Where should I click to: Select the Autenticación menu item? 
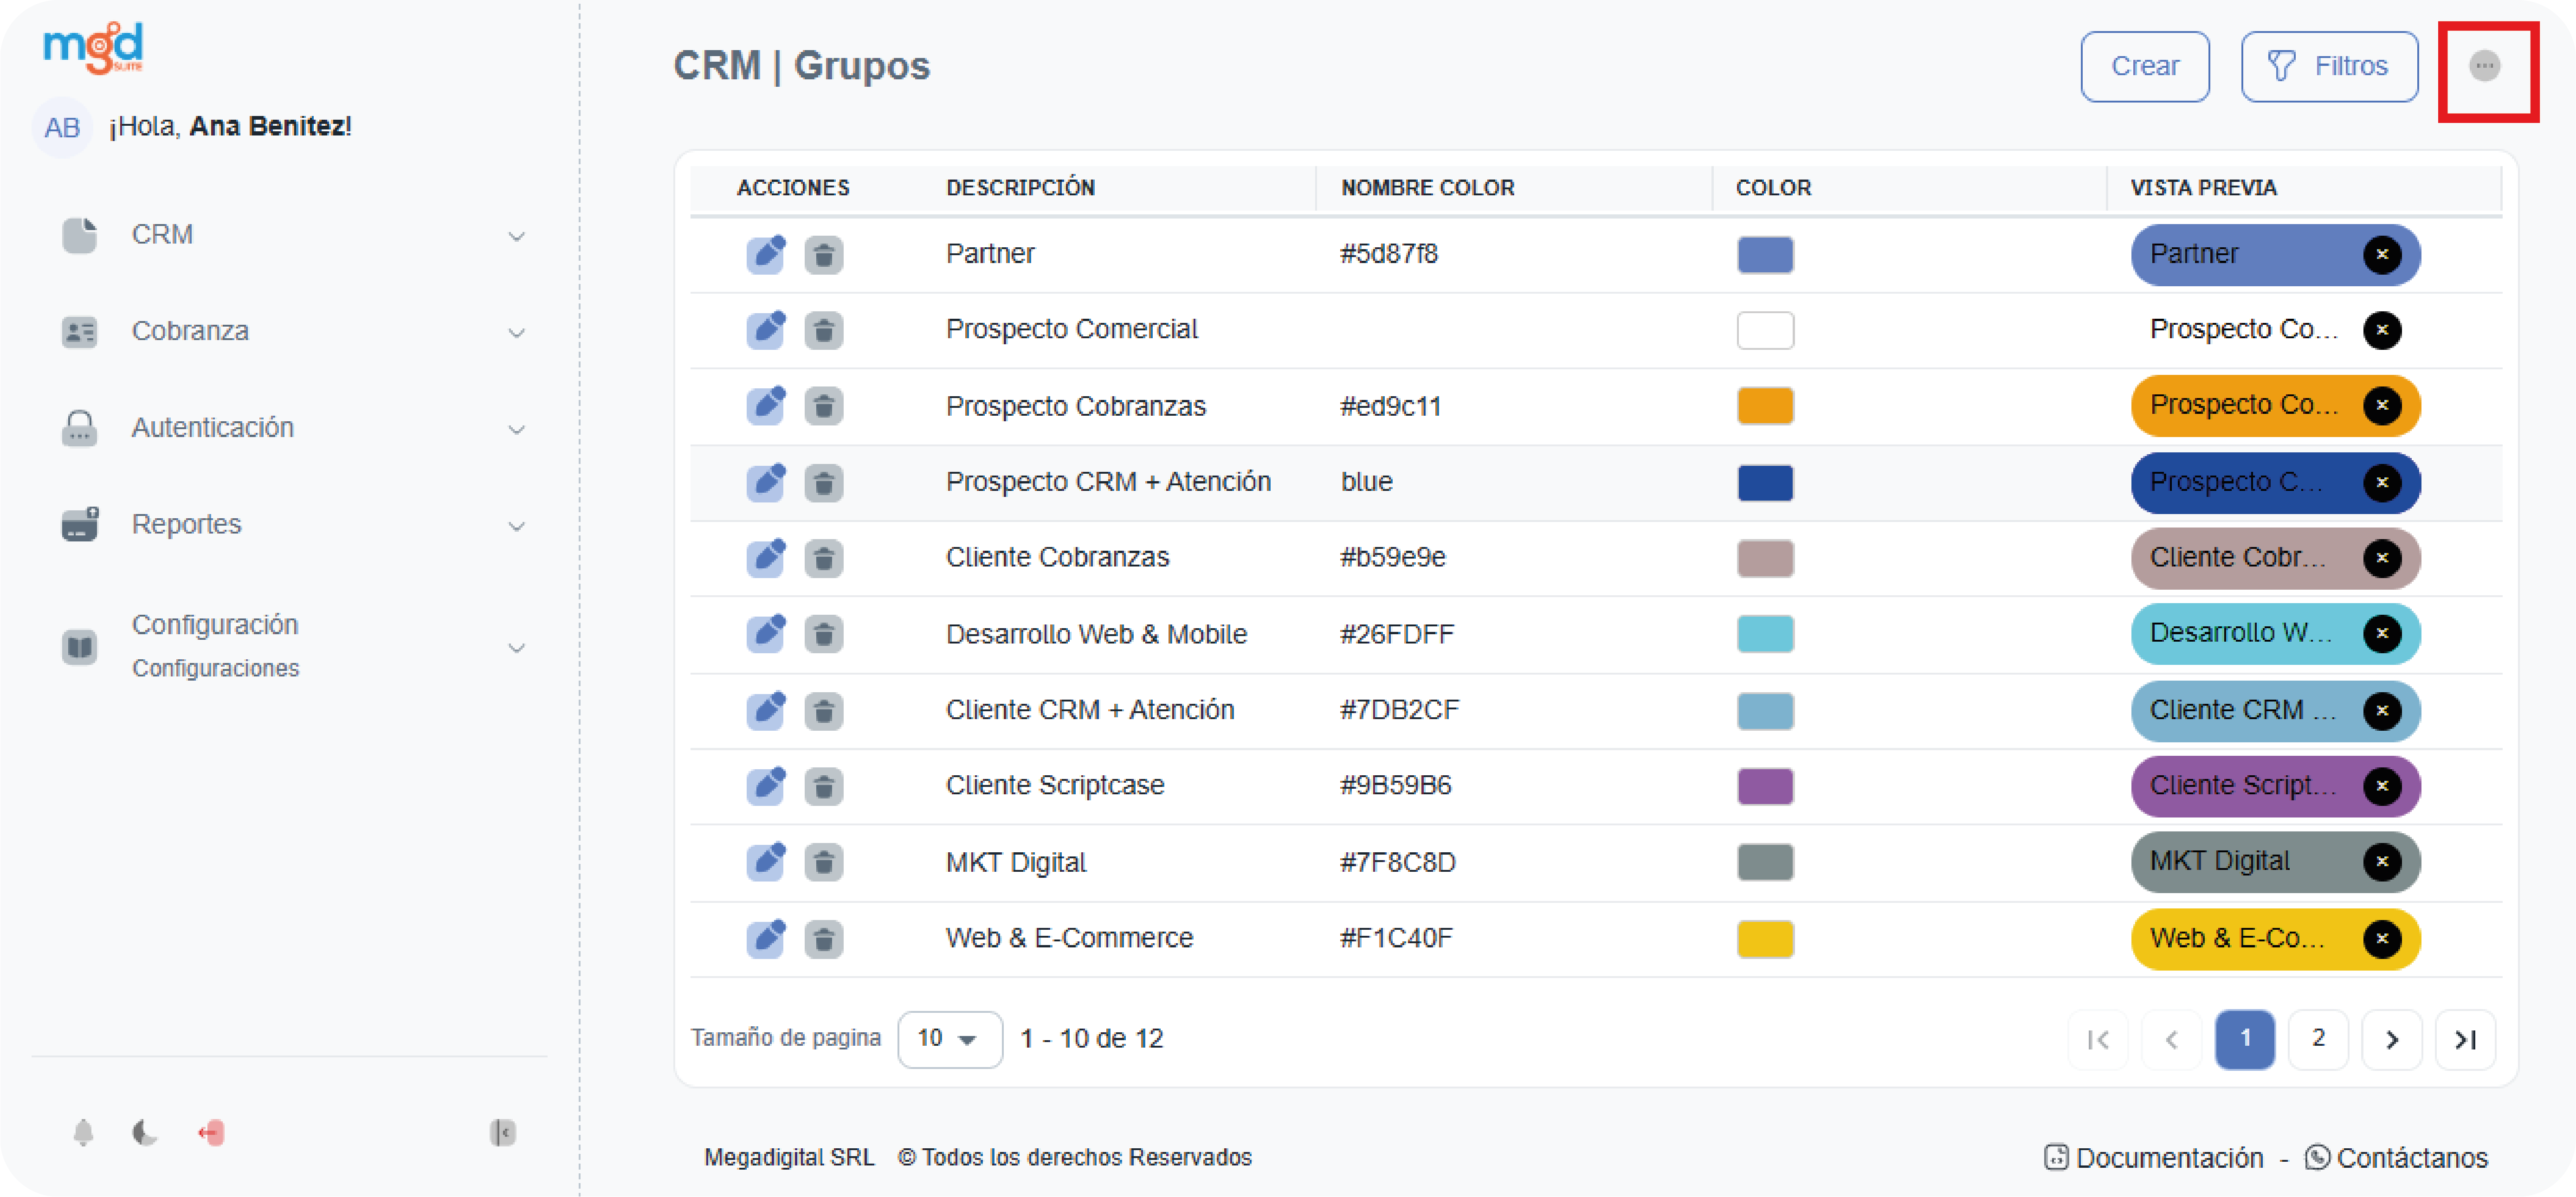click(290, 428)
